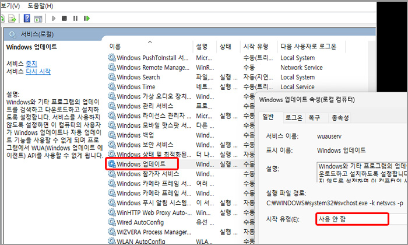Viewport: 408px width, 245px height.
Task: Click the Windows 백업 gear icon
Action: point(112,135)
